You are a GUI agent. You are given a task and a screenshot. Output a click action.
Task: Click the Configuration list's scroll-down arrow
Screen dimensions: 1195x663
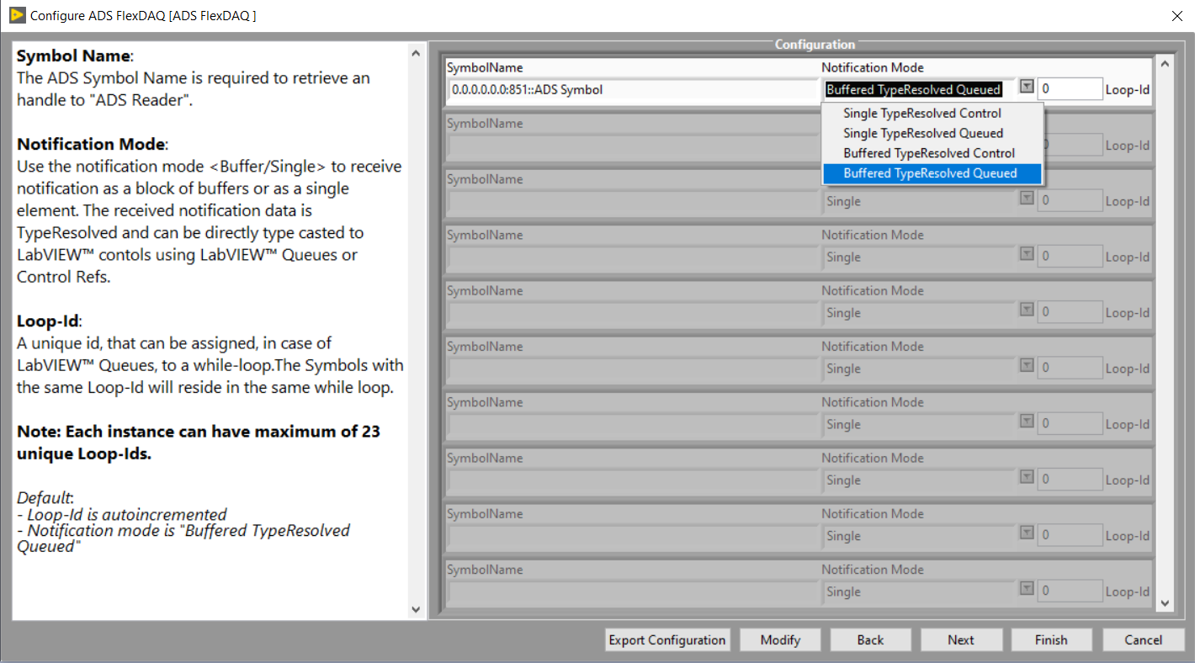click(1165, 602)
